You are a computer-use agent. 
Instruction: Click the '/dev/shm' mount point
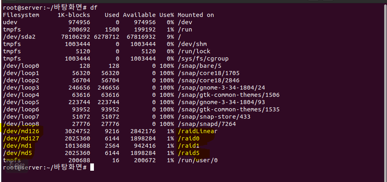192,44
